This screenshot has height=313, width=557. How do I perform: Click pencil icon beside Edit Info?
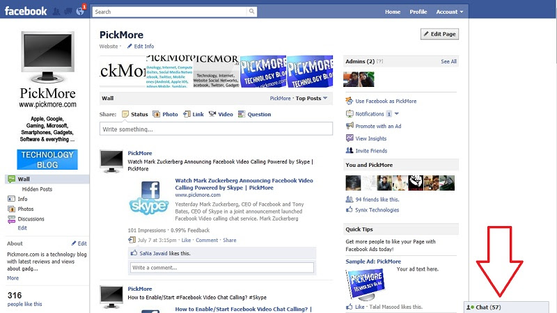[130, 46]
